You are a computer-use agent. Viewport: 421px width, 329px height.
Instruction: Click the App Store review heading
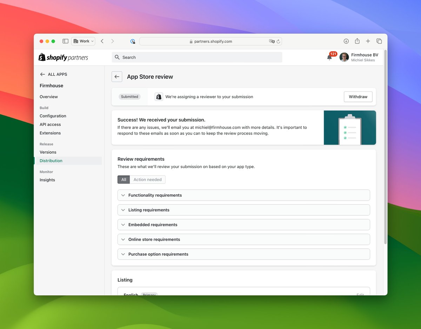point(150,77)
